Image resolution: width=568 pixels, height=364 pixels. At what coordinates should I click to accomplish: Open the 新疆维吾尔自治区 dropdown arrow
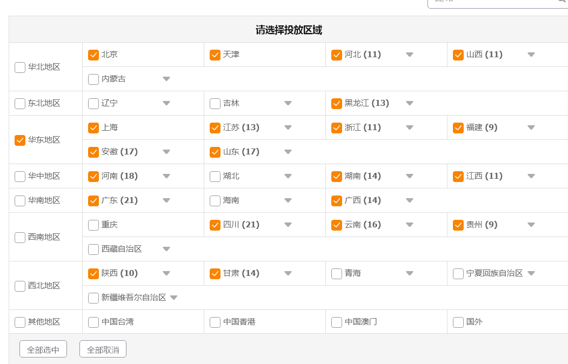[x=174, y=298]
